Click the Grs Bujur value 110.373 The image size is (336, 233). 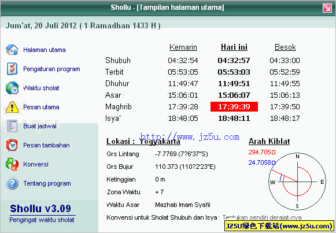coord(185,167)
